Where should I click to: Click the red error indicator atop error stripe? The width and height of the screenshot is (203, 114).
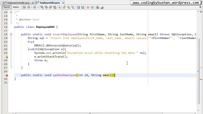[201, 12]
